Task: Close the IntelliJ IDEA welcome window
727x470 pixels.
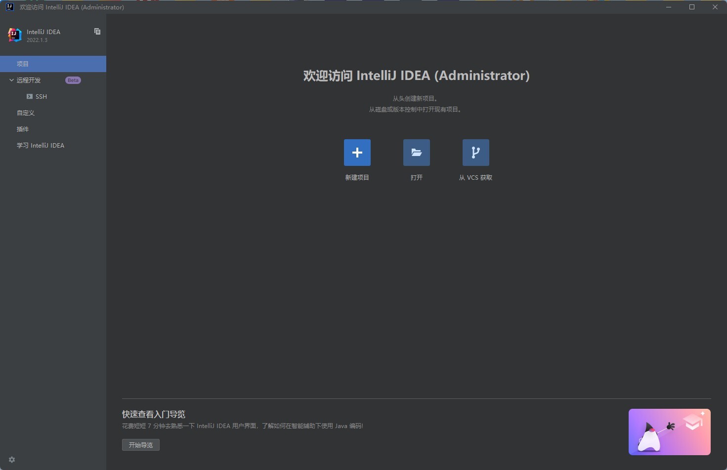Action: tap(715, 7)
